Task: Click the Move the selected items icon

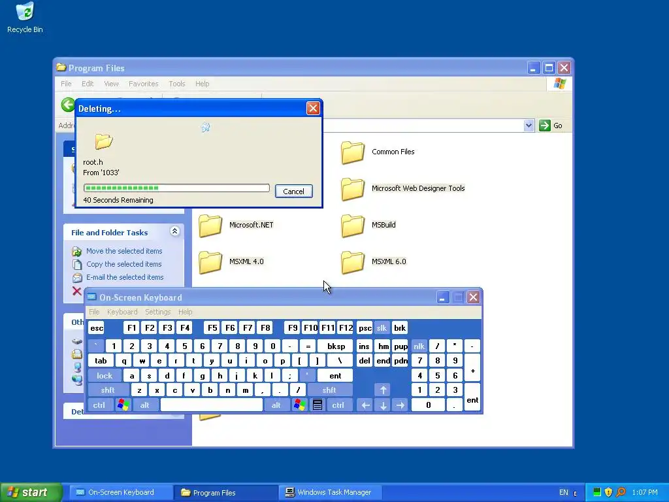Action: tap(77, 252)
